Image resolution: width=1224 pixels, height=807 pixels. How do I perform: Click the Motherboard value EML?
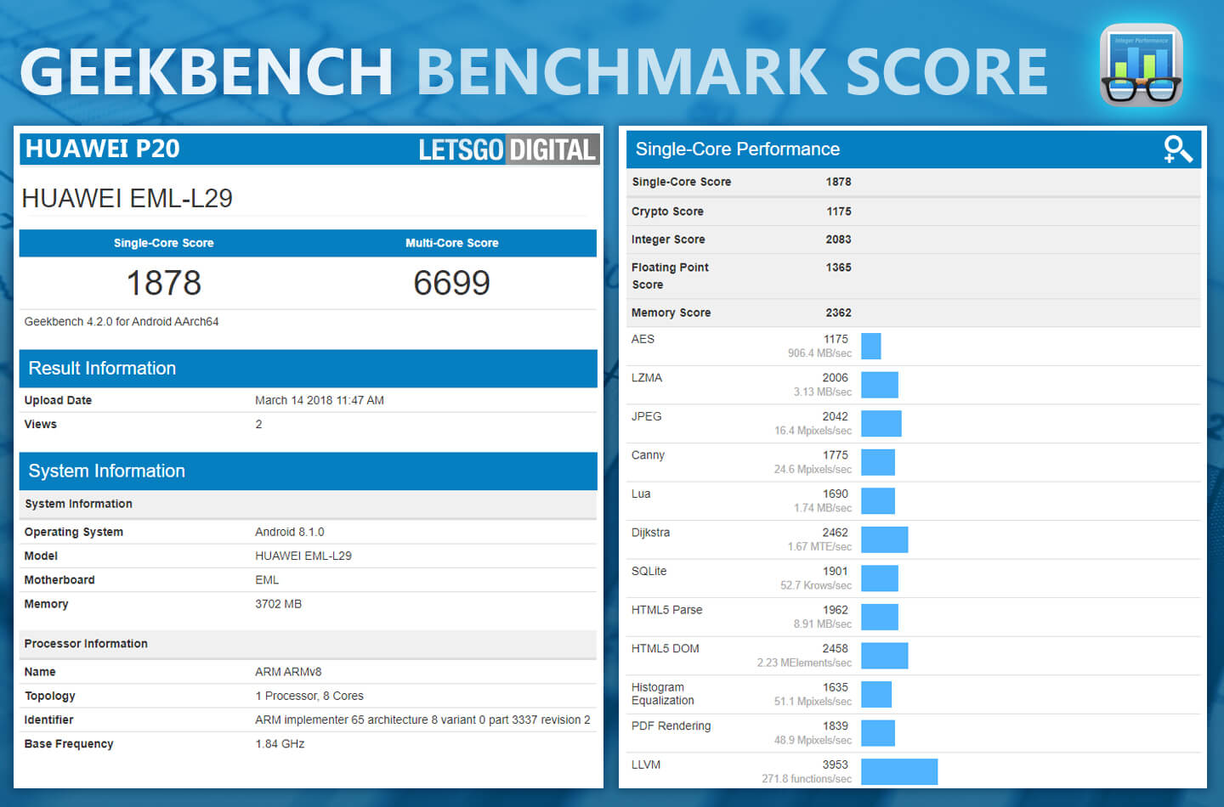(267, 580)
